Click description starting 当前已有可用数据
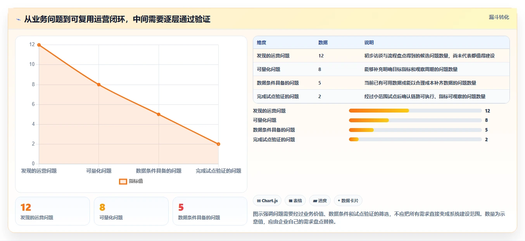 420,83
